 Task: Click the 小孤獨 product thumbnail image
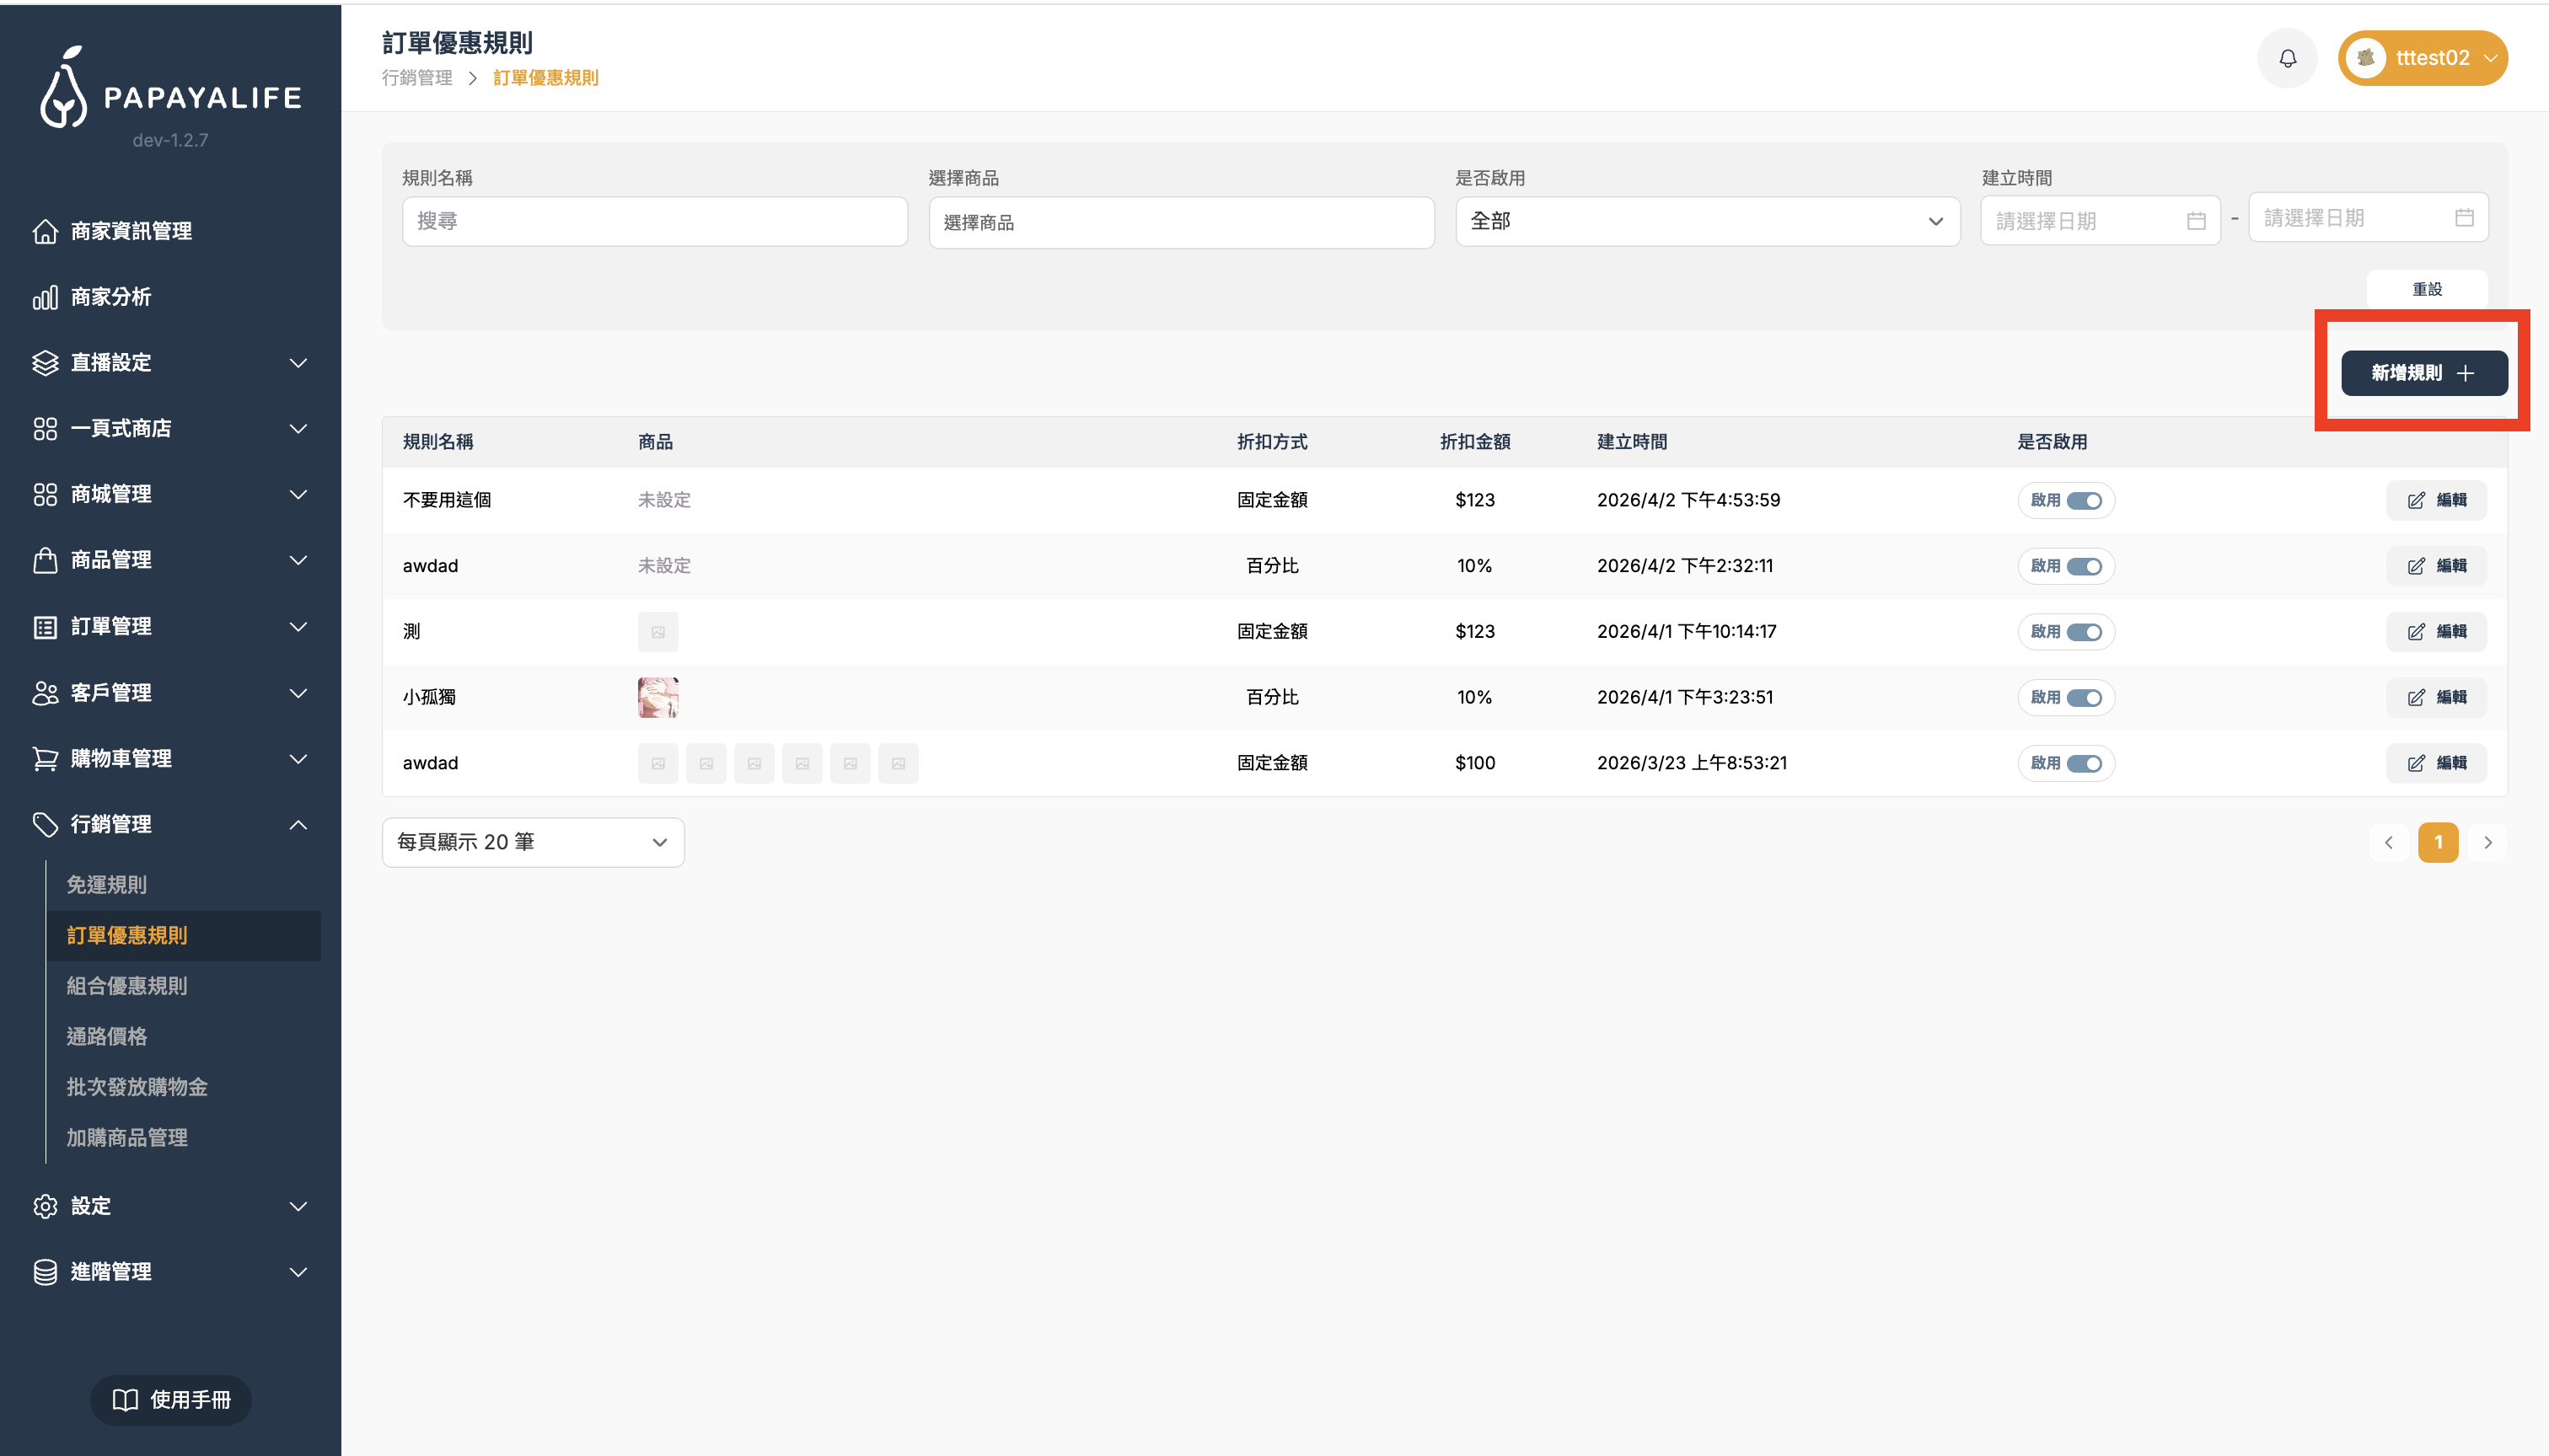pyautogui.click(x=657, y=698)
